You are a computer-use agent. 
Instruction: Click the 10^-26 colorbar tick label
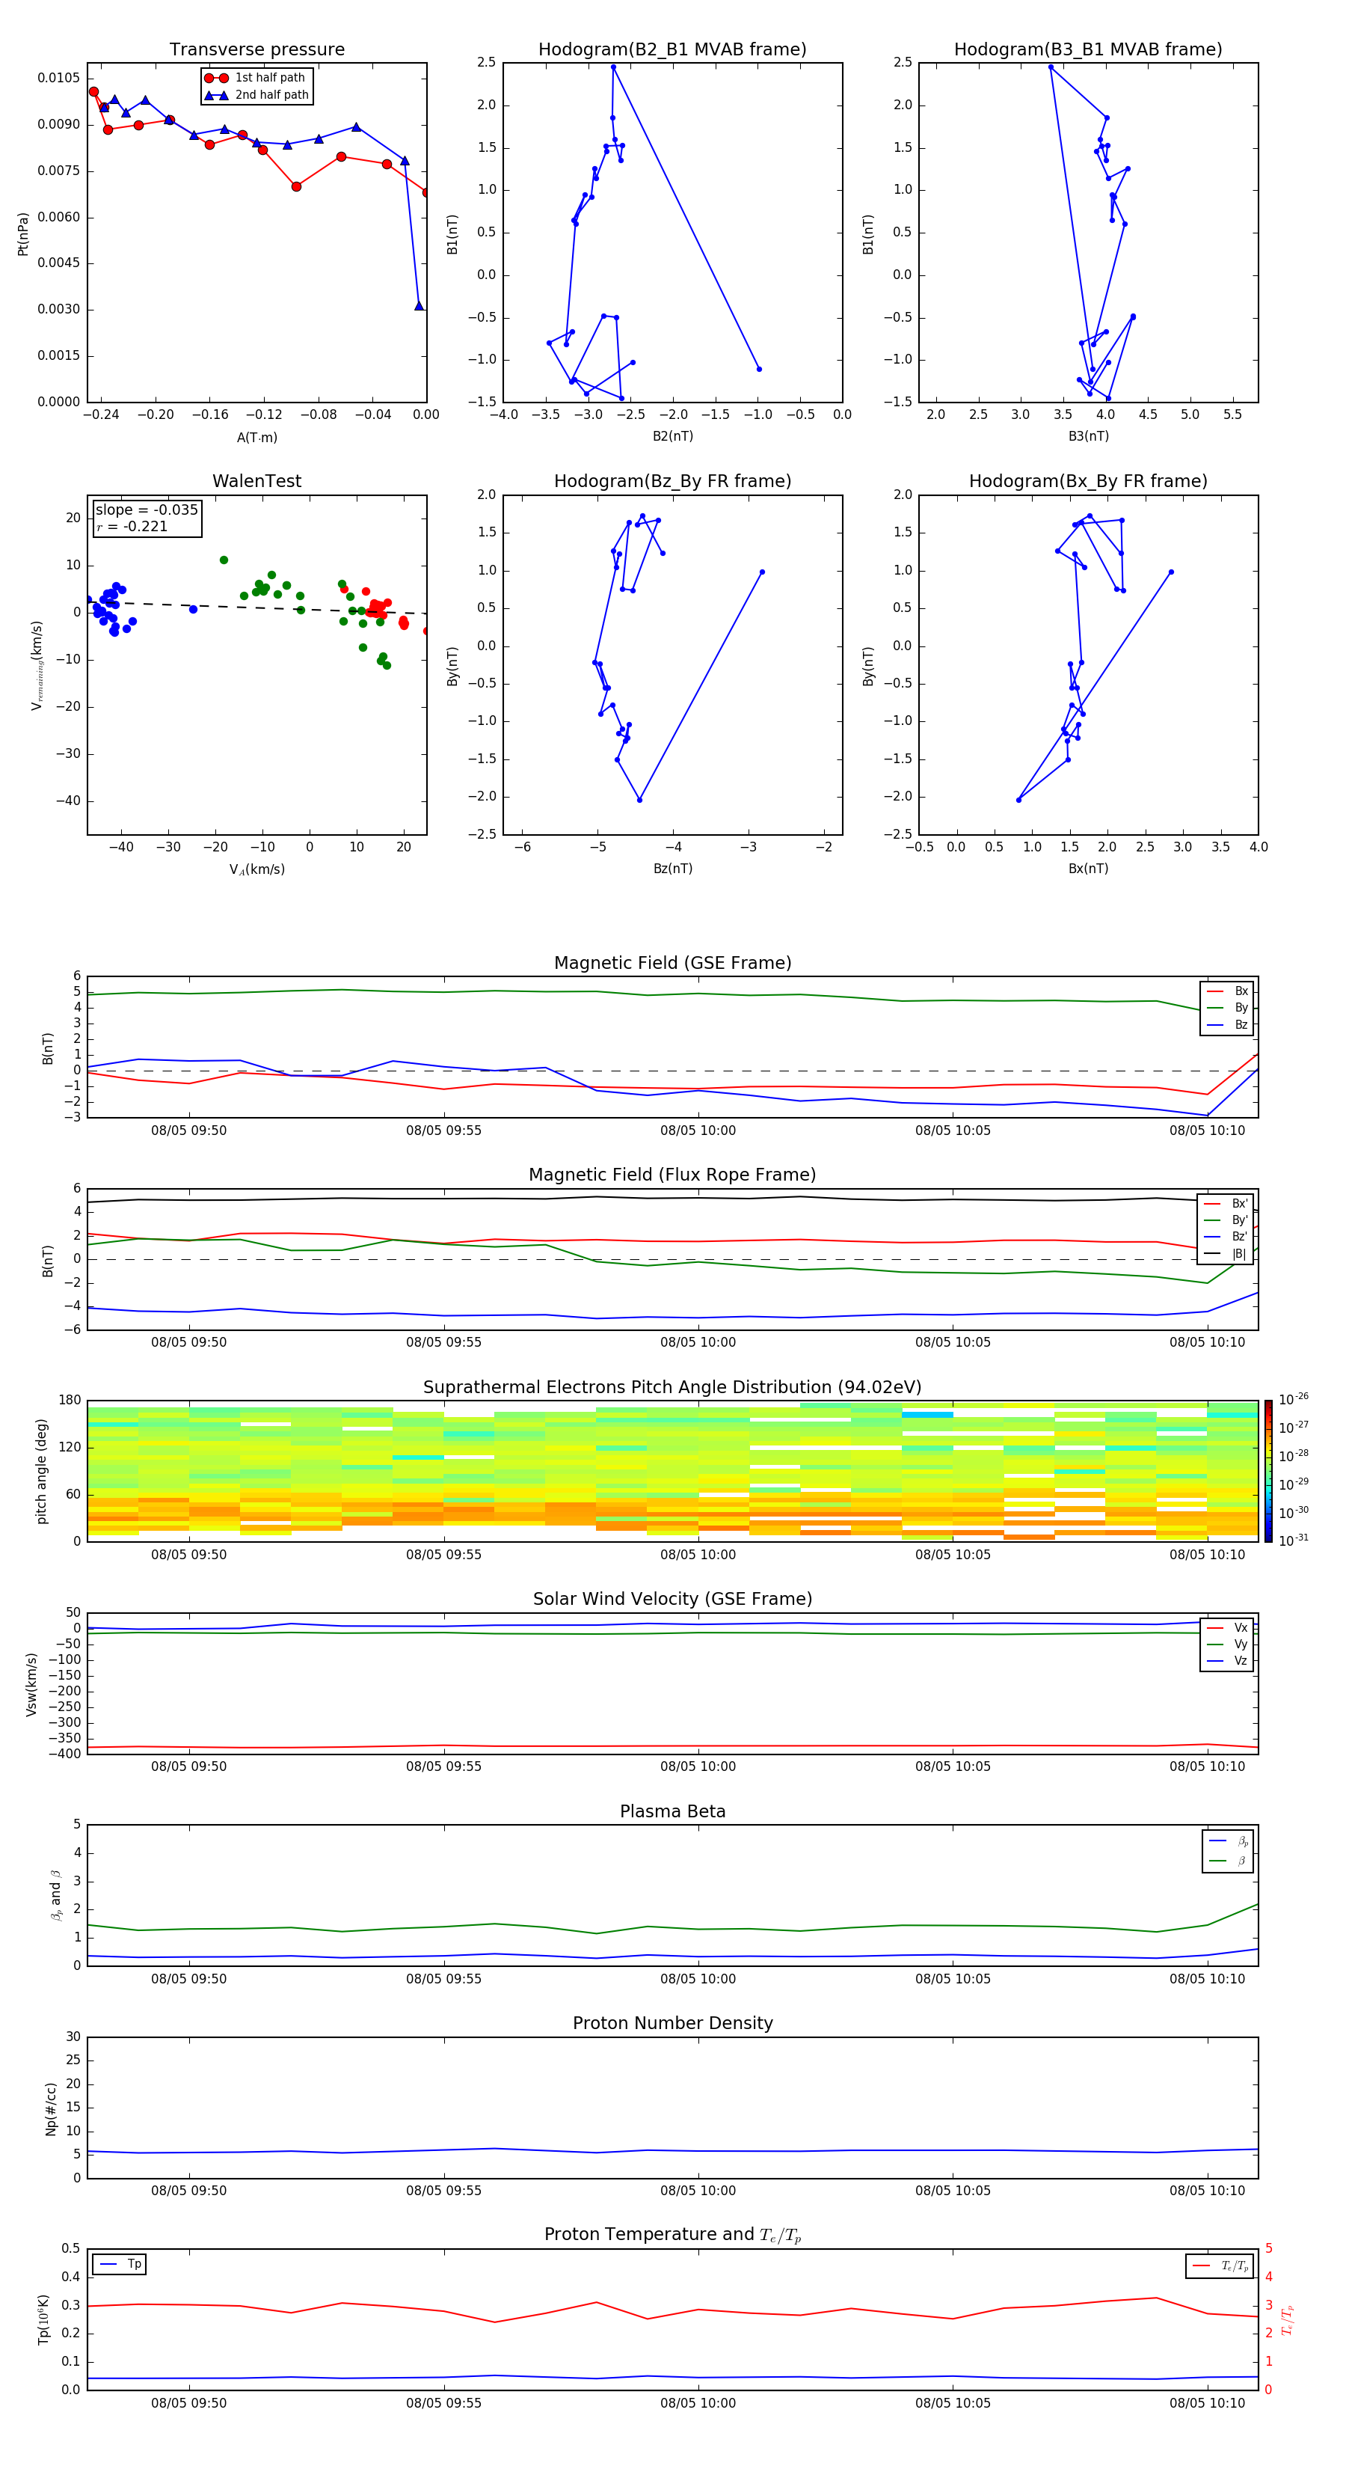[1294, 1399]
